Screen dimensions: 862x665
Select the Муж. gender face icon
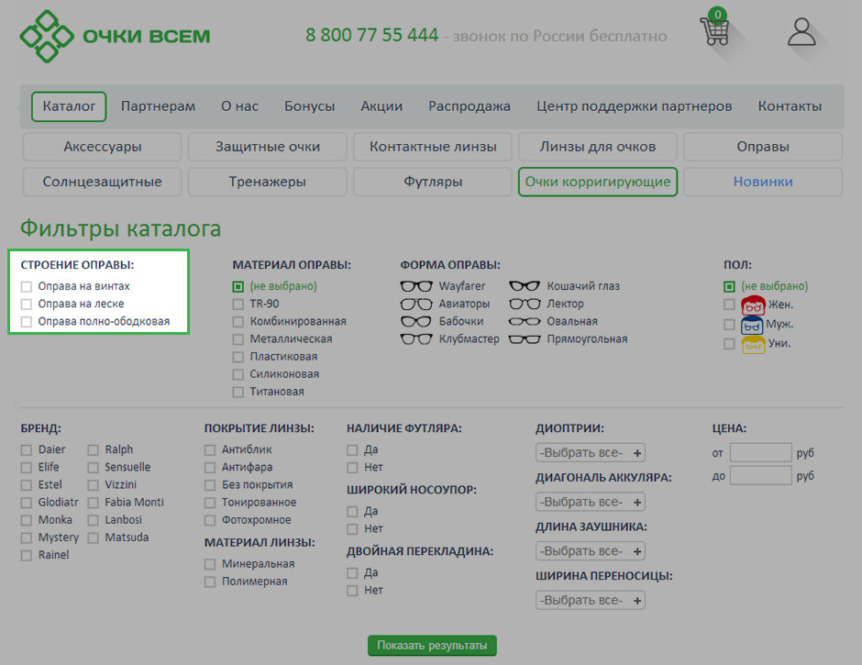pos(753,325)
